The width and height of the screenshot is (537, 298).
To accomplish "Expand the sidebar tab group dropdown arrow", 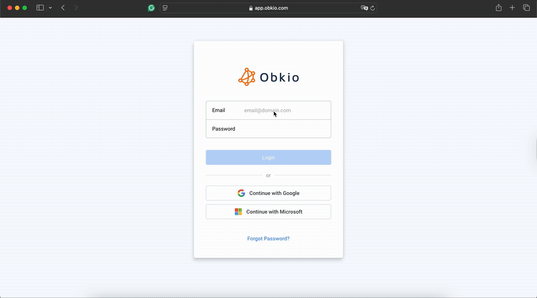I will click(x=50, y=7).
